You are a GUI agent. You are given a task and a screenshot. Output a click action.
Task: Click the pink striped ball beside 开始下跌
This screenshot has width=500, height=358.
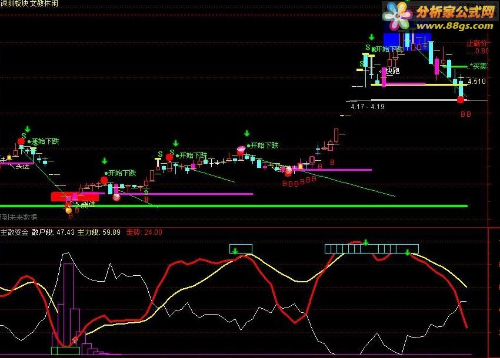click(241, 150)
